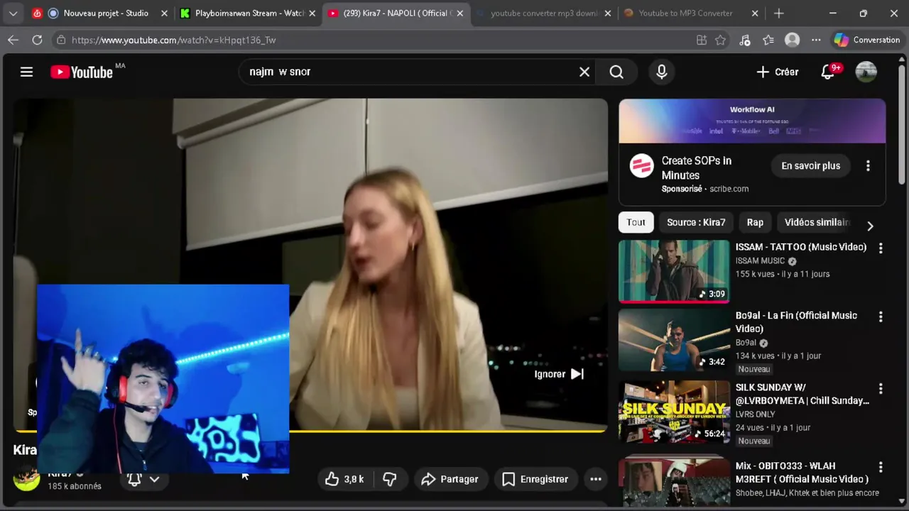
Task: Start voice search with the microphone
Action: [661, 72]
